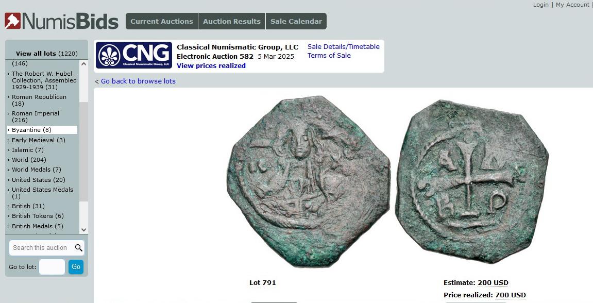Click the Go button for lot number
This screenshot has width=593, height=303.
(x=76, y=267)
